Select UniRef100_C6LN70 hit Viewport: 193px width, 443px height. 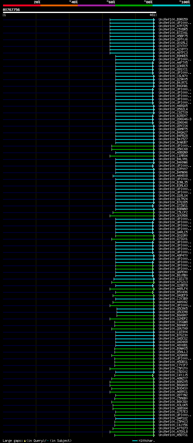click(173, 76)
